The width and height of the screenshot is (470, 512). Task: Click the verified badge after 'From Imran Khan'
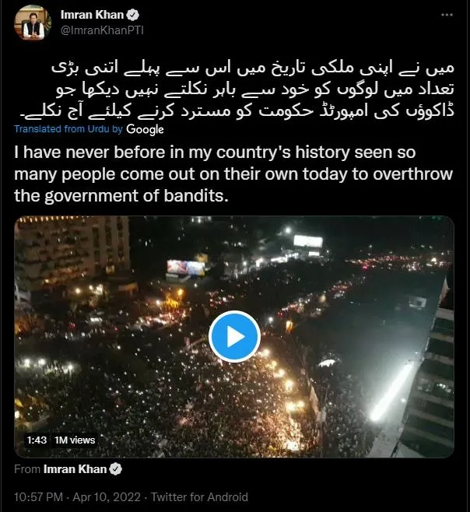116,469
